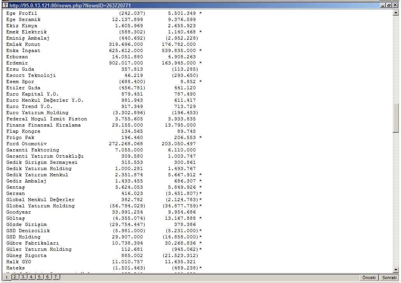Screen dimensions: 401x283
Task: Select the 'Erdemir' row name
Action: [x=17, y=63]
